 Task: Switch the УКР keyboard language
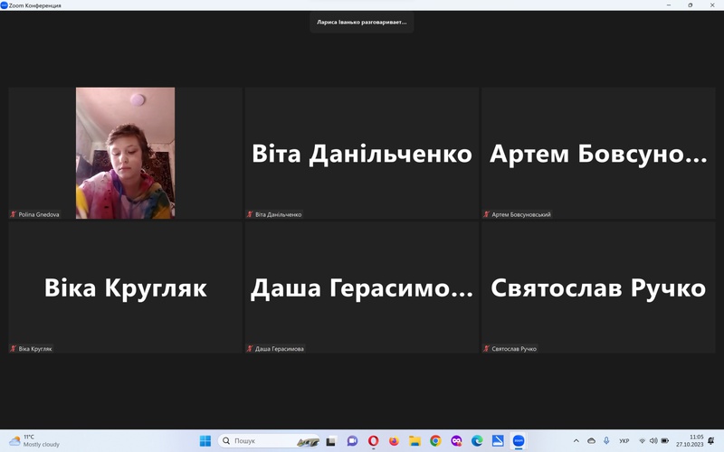tap(624, 441)
